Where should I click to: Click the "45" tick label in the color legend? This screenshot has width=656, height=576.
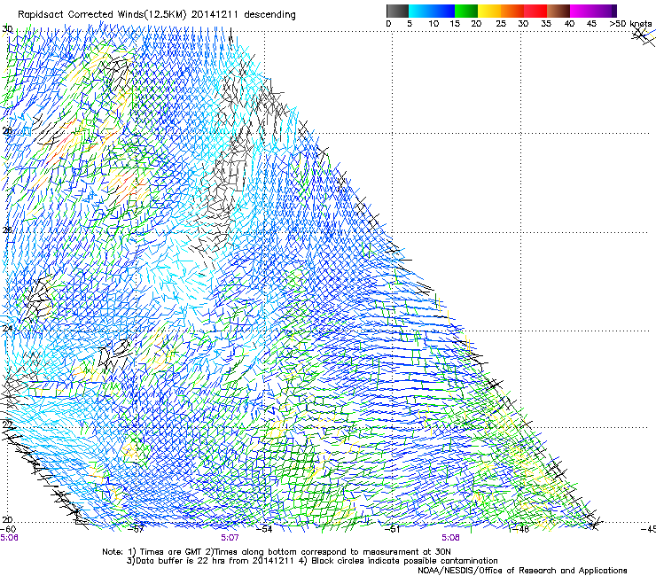pyautogui.click(x=591, y=23)
